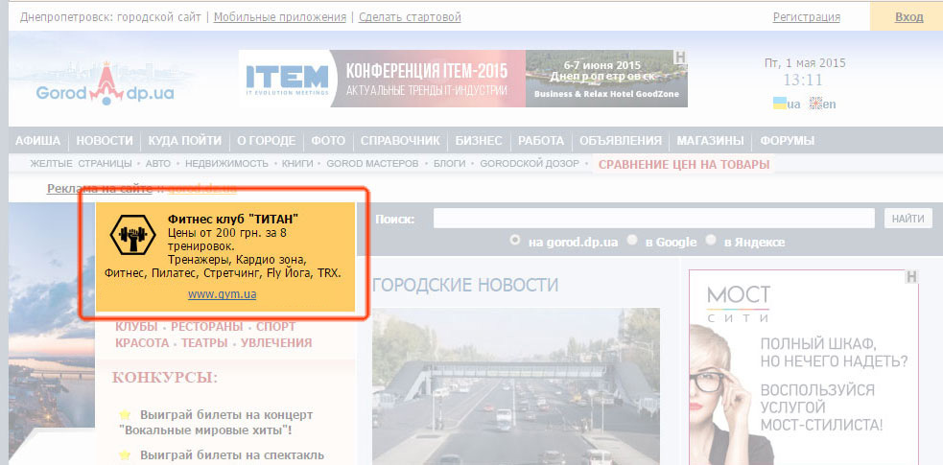Viewport: 943px width, 465px height.
Task: Click the H marker on the Мост Сити ad
Action: [911, 278]
